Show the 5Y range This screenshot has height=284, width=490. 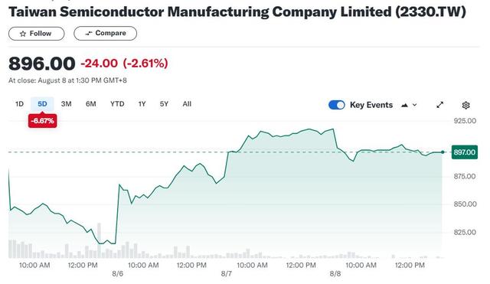pos(164,104)
